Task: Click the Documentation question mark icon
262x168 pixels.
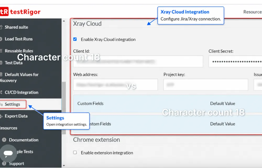Action: click(4, 140)
